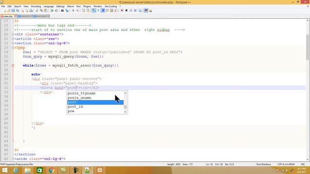Click UTF-8 w/o BOM in the status bar
Viewport: 310px width, 174px height.
pyautogui.click(x=286, y=164)
